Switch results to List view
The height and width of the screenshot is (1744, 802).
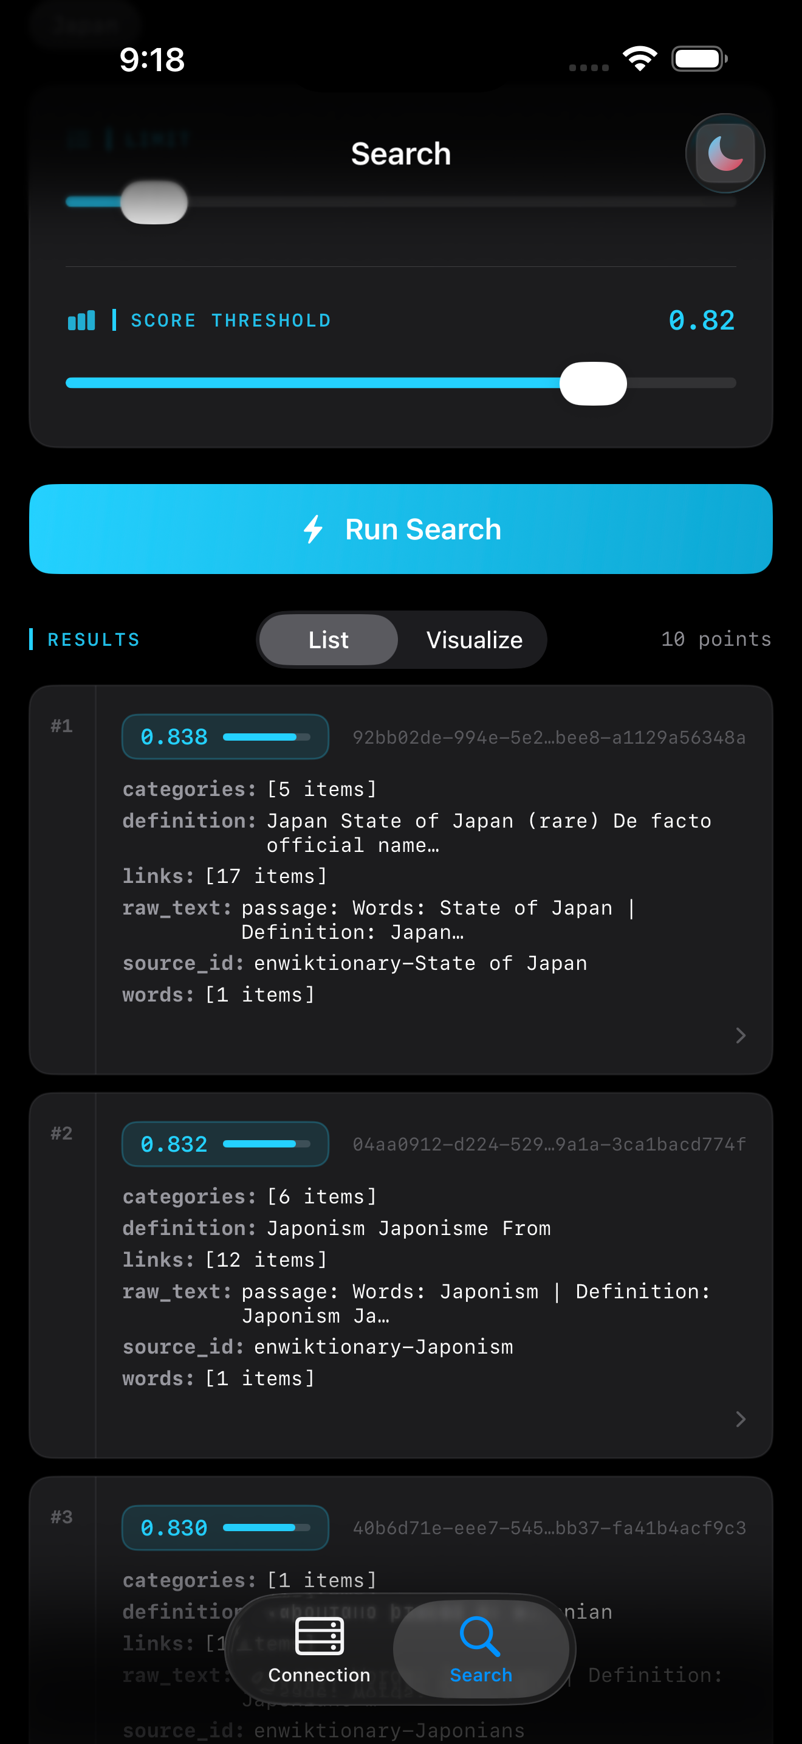(x=329, y=639)
